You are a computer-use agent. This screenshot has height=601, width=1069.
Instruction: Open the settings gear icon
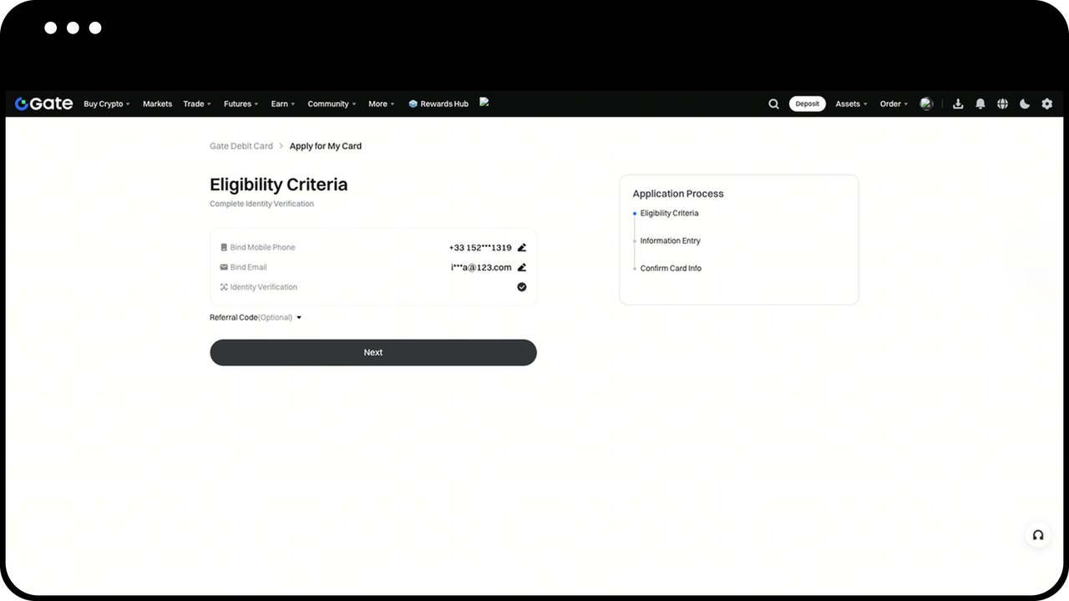1046,104
